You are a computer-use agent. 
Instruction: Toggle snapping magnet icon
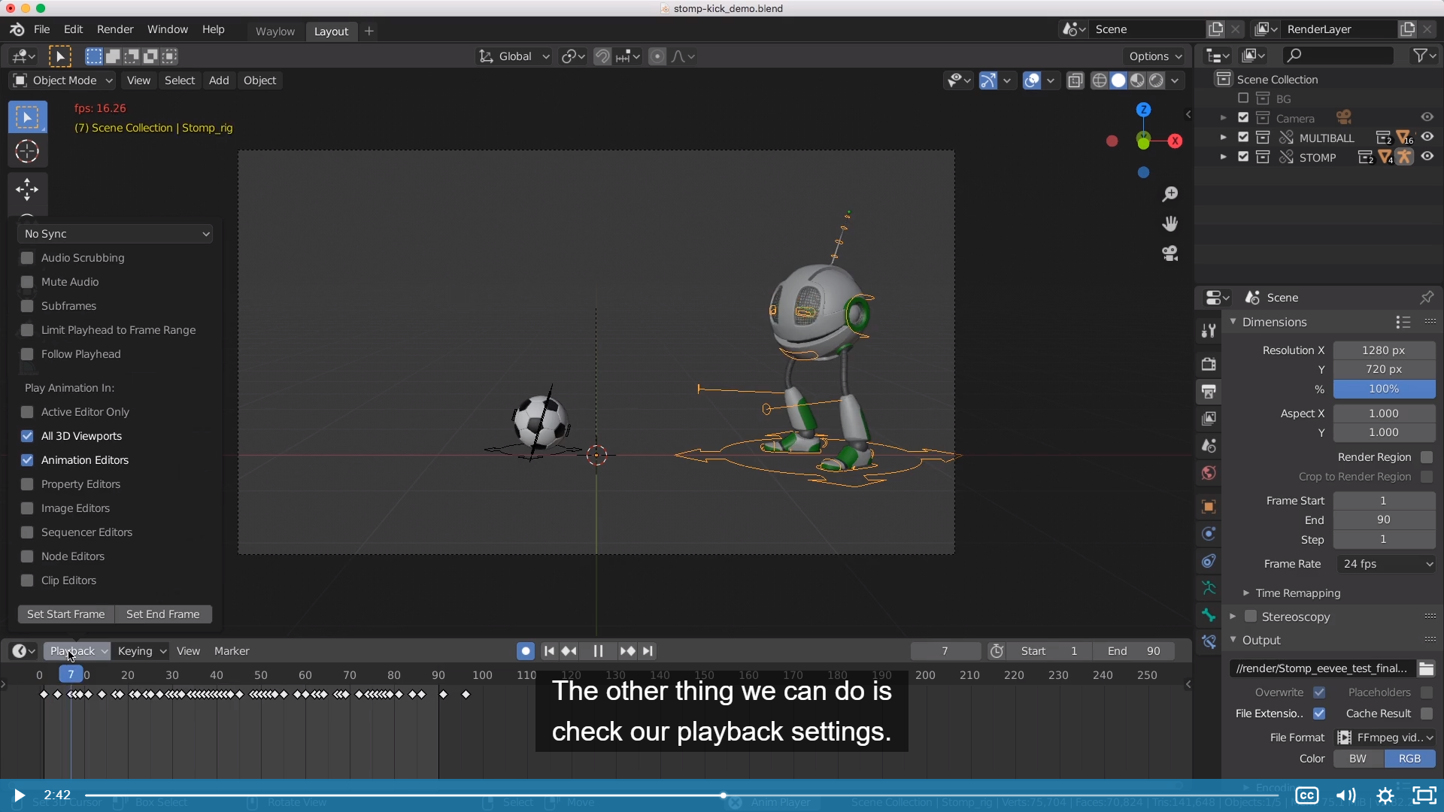point(602,56)
